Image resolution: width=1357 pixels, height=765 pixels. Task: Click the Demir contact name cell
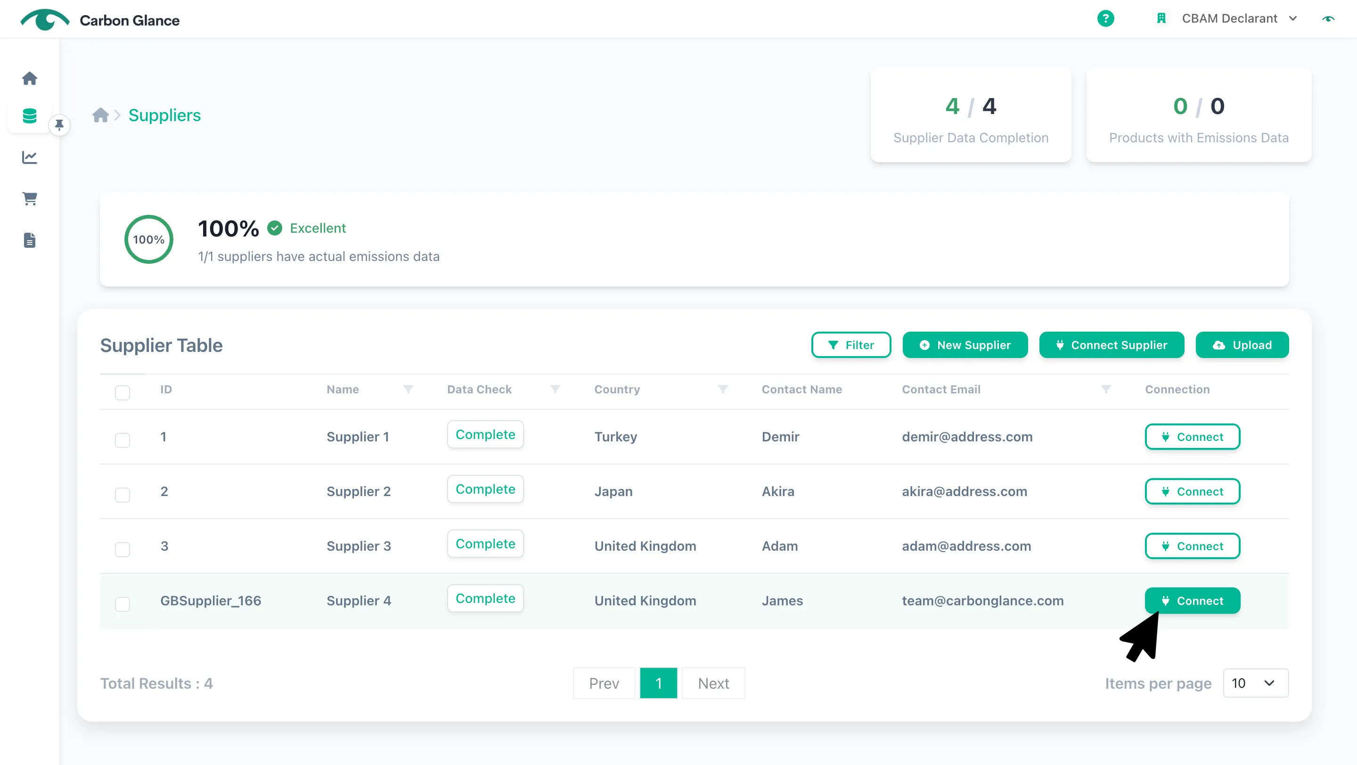pyautogui.click(x=780, y=437)
